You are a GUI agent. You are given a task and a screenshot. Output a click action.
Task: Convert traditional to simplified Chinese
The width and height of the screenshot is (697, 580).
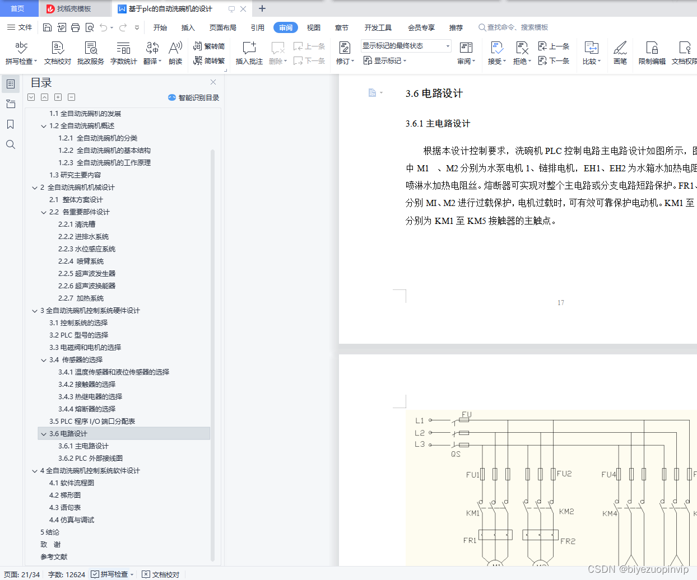pyautogui.click(x=209, y=46)
